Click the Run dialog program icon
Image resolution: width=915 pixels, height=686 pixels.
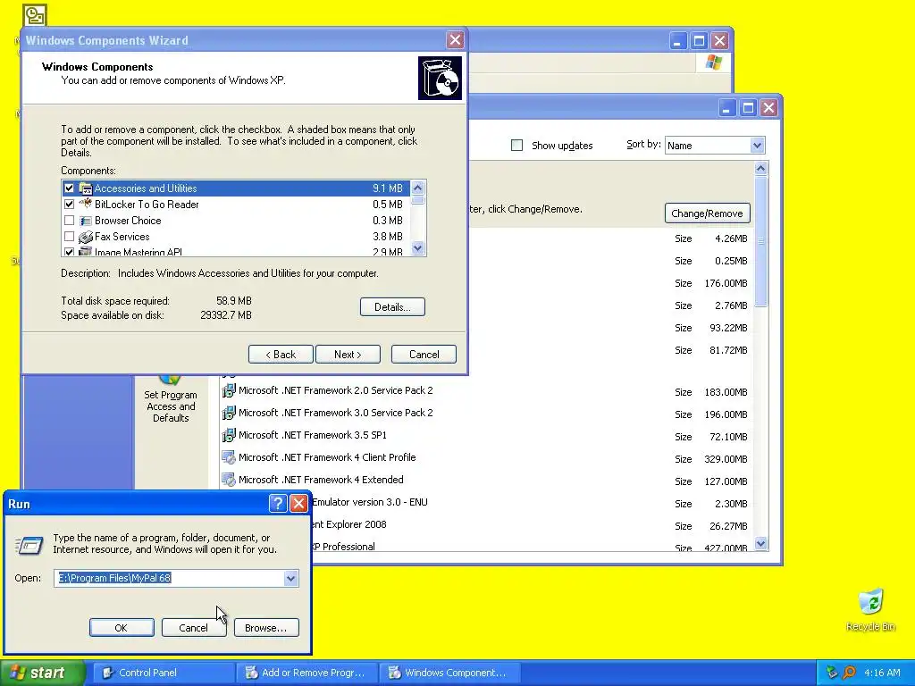point(29,545)
